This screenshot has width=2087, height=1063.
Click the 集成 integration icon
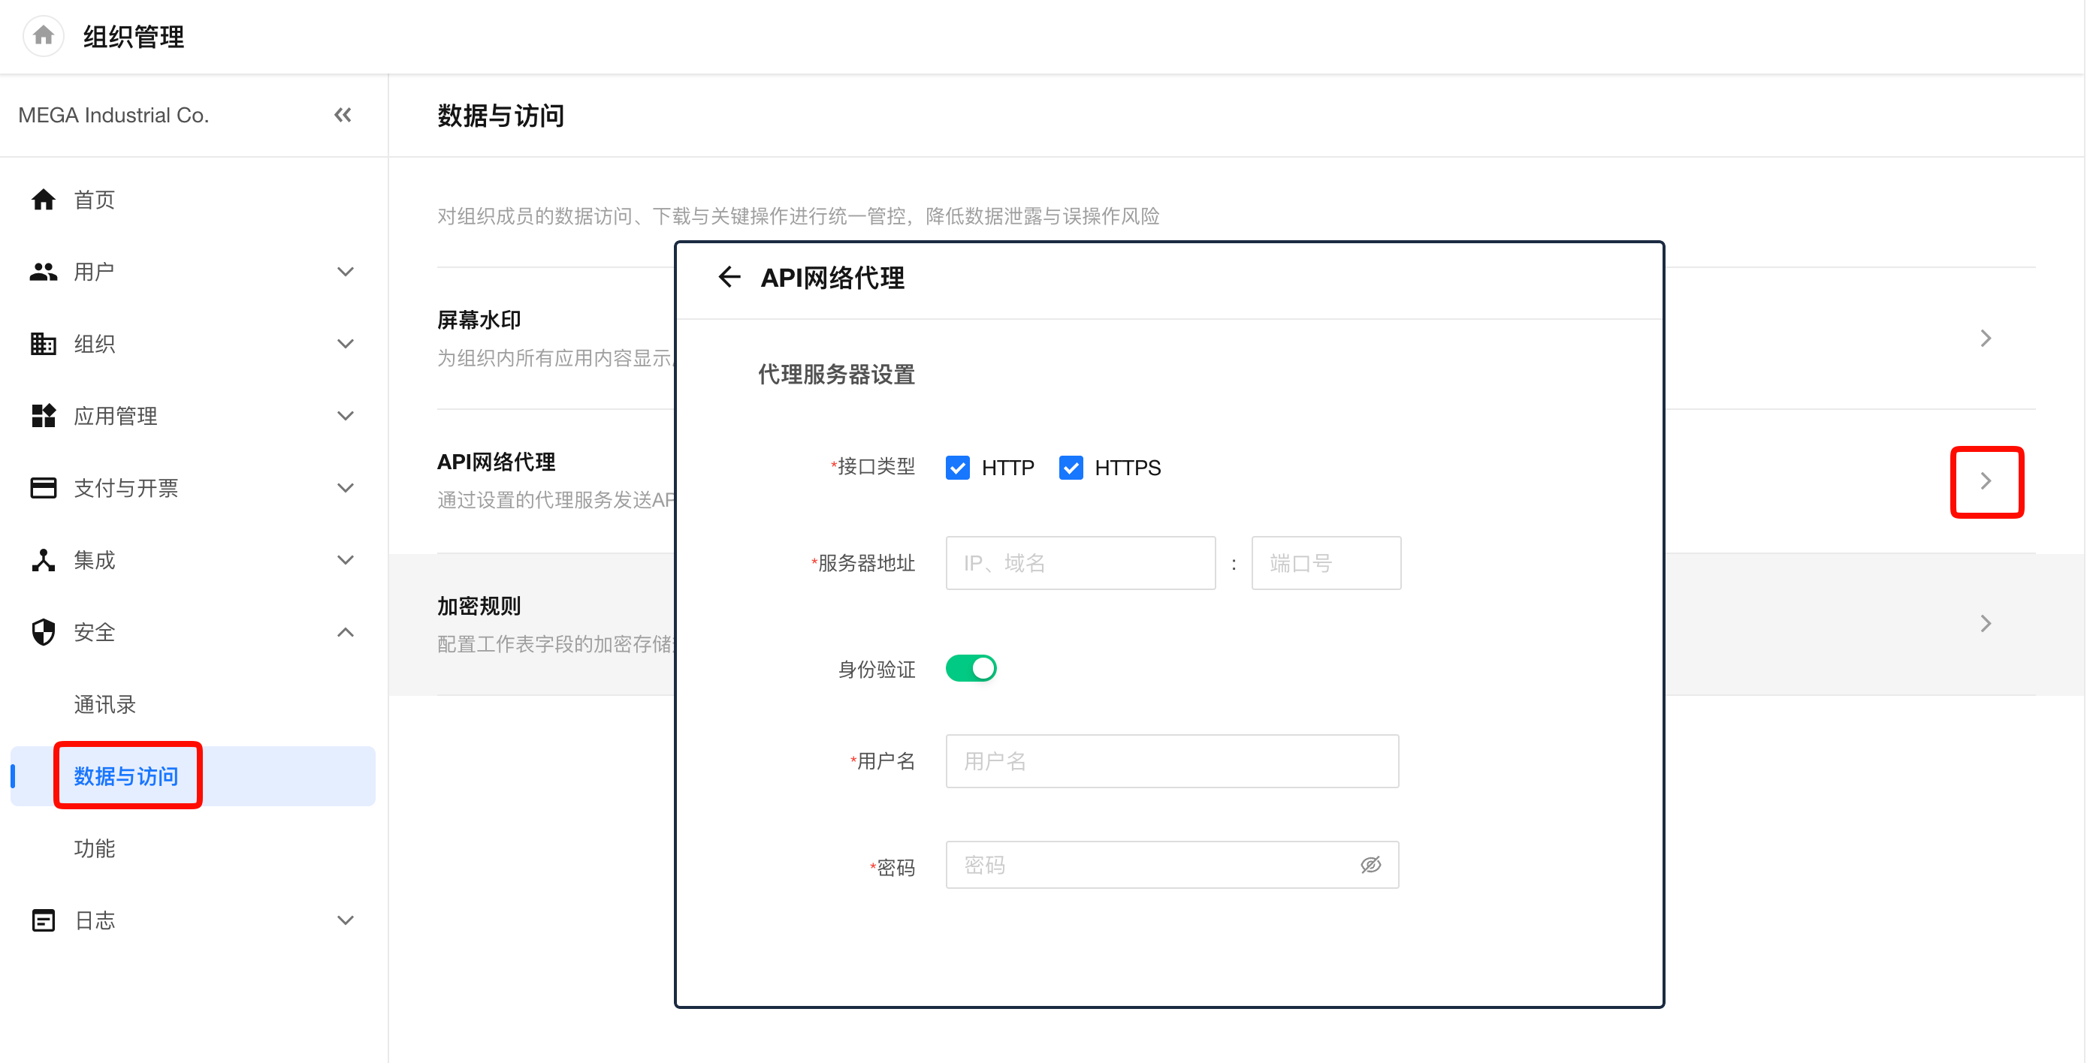43,559
